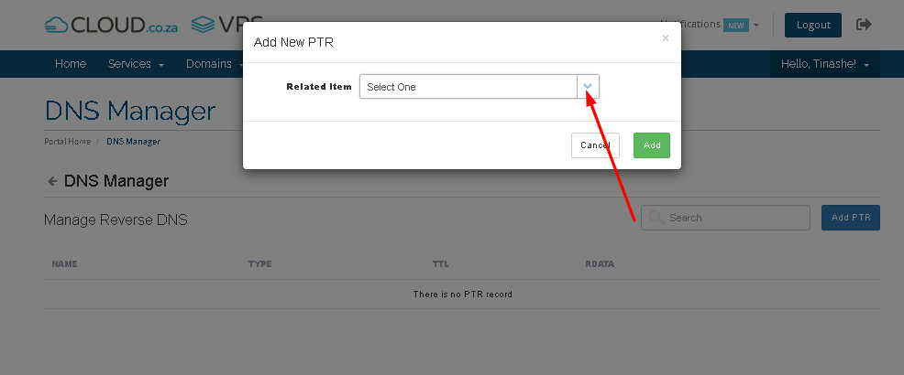Click the blue Add PTR button
Image resolution: width=904 pixels, height=375 pixels.
[851, 218]
